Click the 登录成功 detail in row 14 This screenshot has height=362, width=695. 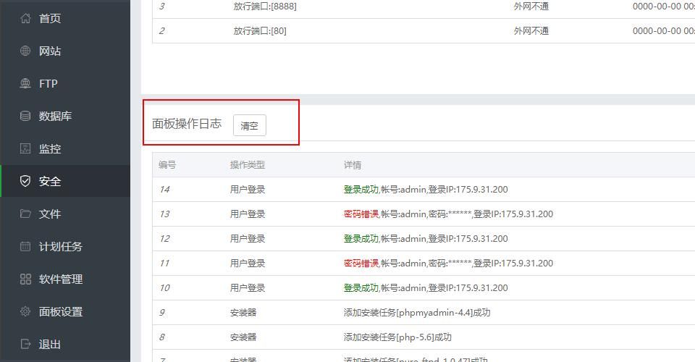pos(361,189)
